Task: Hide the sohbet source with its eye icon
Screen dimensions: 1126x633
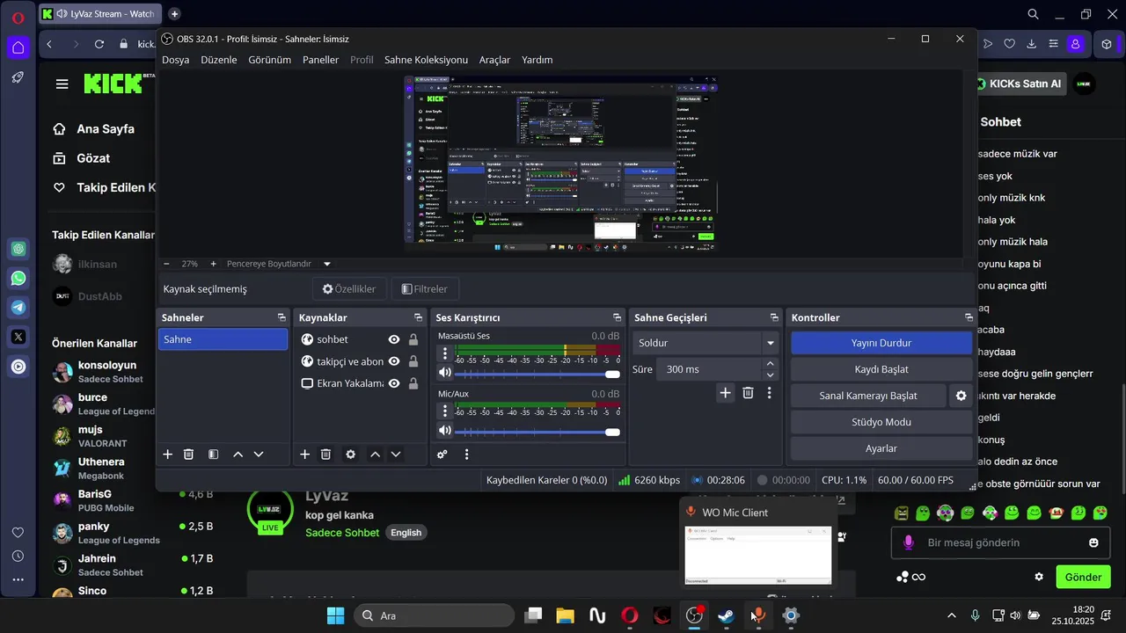Action: [394, 339]
